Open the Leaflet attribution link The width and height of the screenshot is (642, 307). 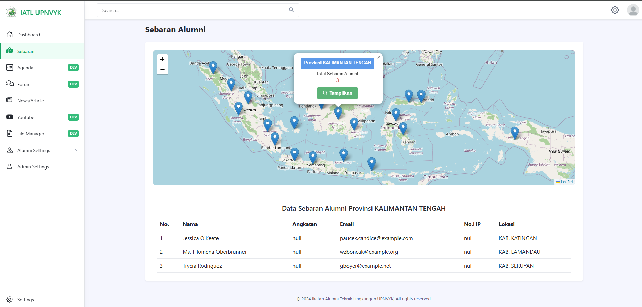567,182
